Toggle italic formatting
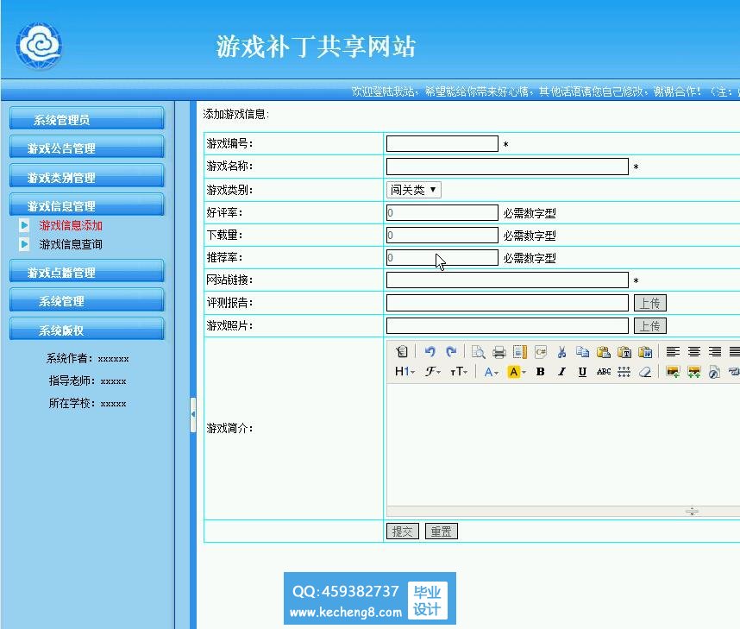The image size is (740, 629). [561, 372]
